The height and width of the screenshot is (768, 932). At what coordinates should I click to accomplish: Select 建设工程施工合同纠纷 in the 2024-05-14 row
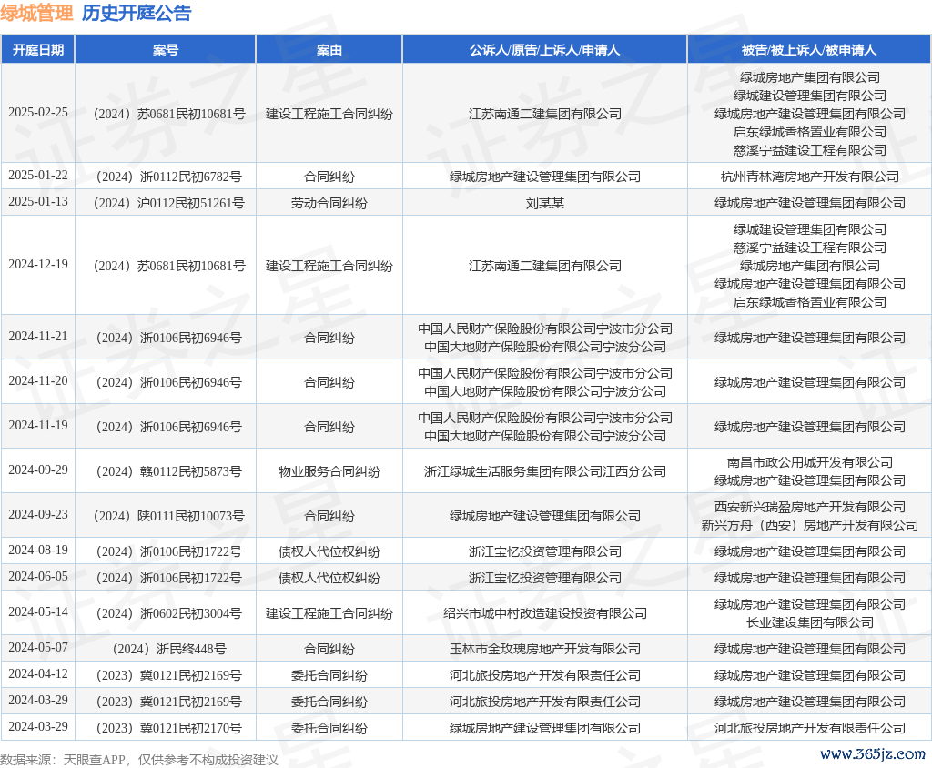coord(329,613)
